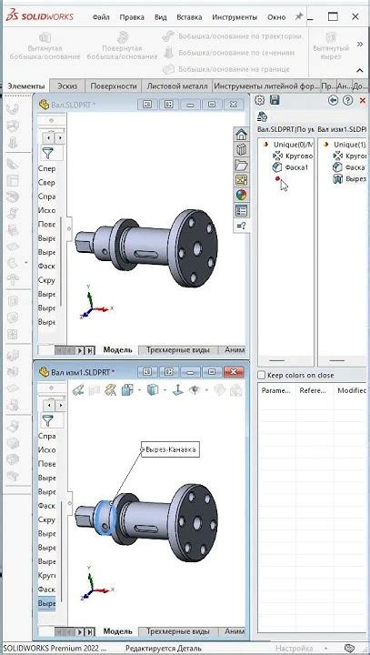Pin the menu bar with the pushpin icon
This screenshot has height=655, width=370.
click(299, 16)
